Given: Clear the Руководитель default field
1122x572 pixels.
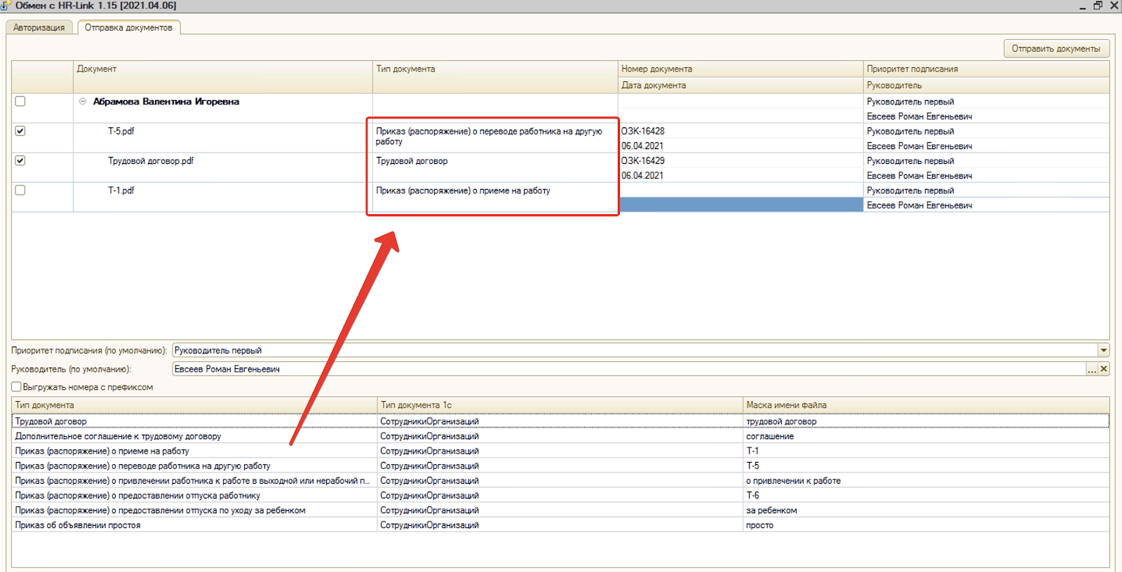Looking at the screenshot, I should (x=1104, y=369).
